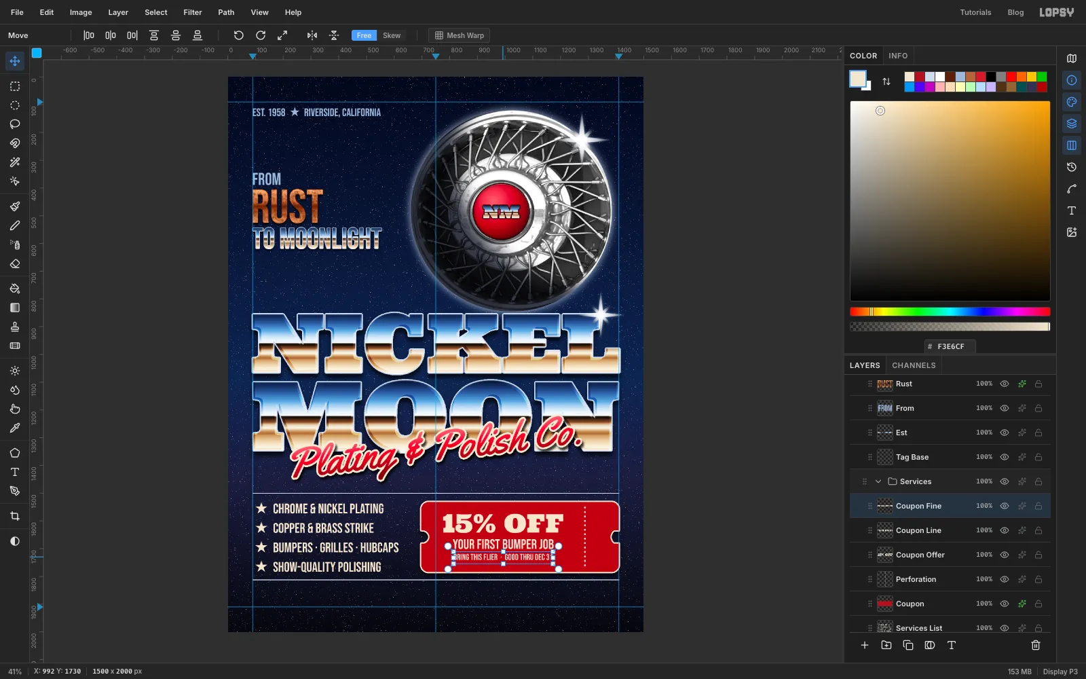Viewport: 1086px width, 679px height.
Task: Toggle lock on Coupon Offer layer
Action: 1038,555
